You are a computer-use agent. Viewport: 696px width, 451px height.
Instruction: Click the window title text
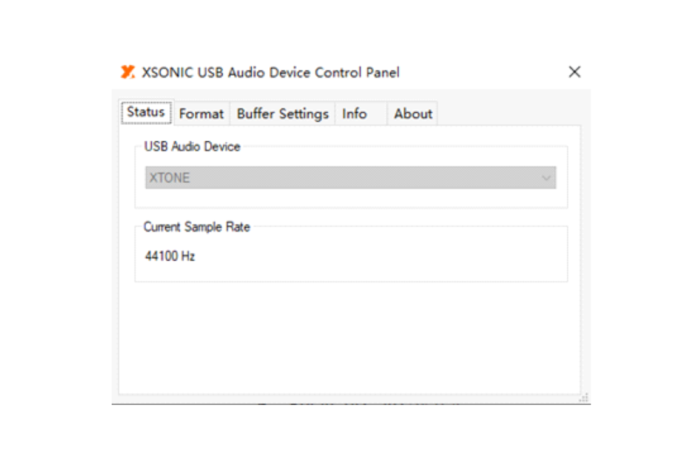(270, 72)
